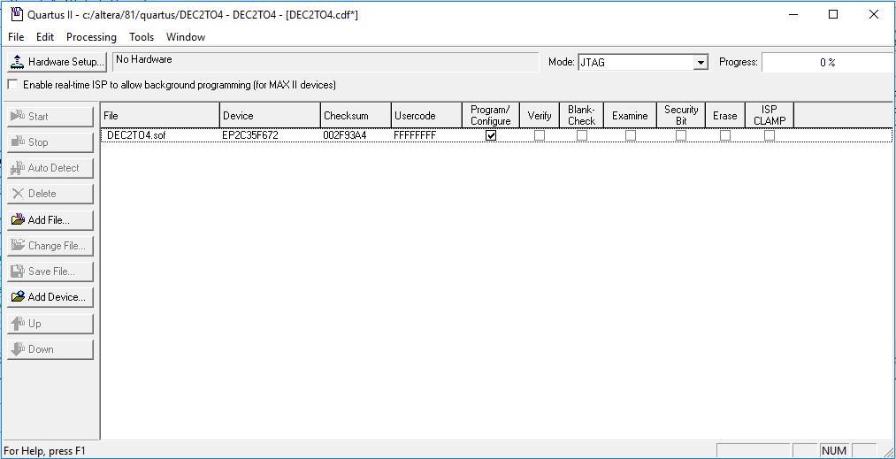Image resolution: width=896 pixels, height=459 pixels.
Task: Click the Verify column header
Action: [x=540, y=116]
